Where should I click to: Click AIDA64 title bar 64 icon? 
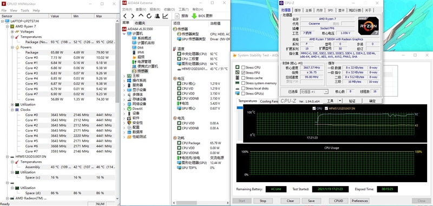[124, 3]
